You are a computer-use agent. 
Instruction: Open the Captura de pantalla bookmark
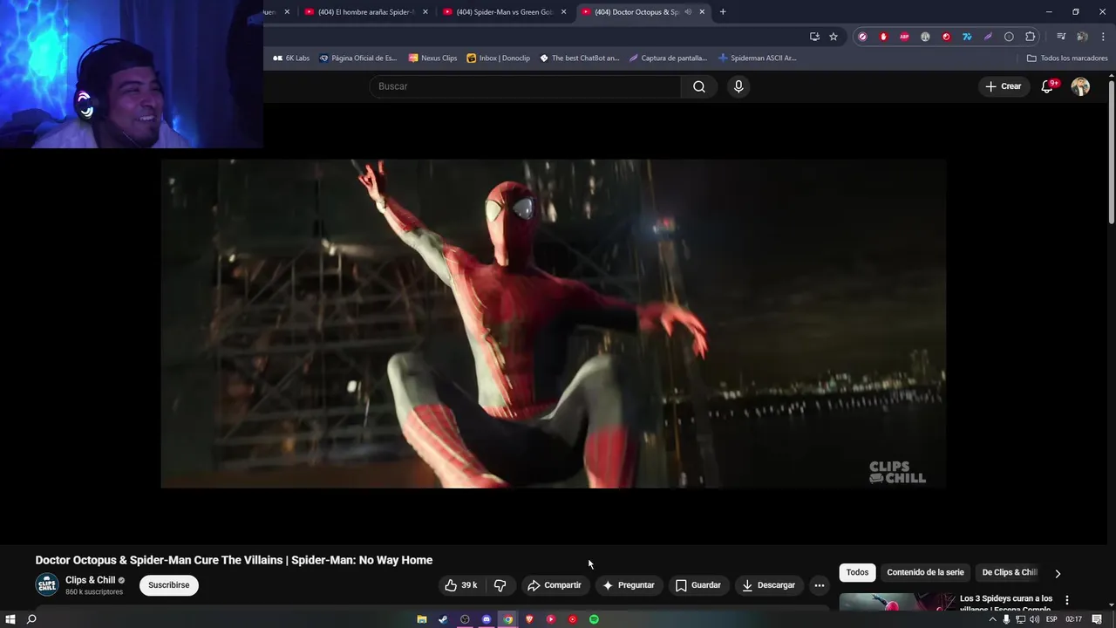(668, 58)
